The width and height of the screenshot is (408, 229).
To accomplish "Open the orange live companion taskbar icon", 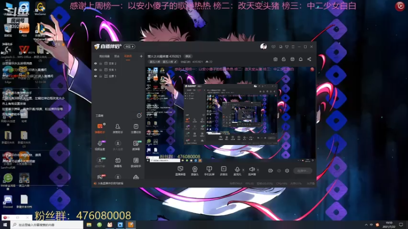I will 131,224.
